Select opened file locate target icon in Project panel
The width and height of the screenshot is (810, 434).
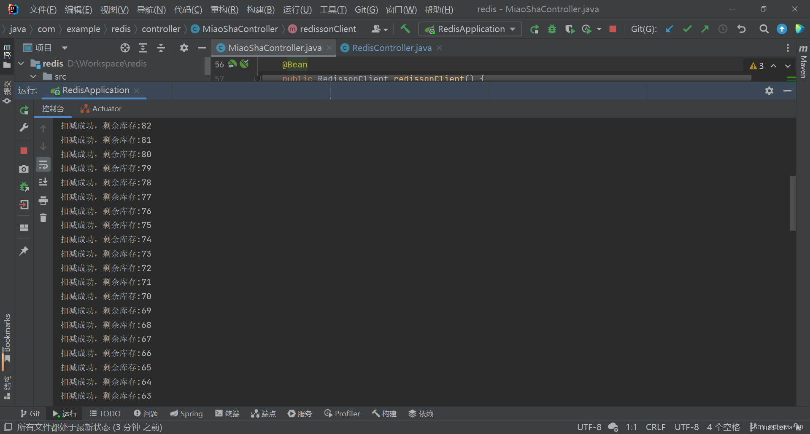(x=125, y=48)
